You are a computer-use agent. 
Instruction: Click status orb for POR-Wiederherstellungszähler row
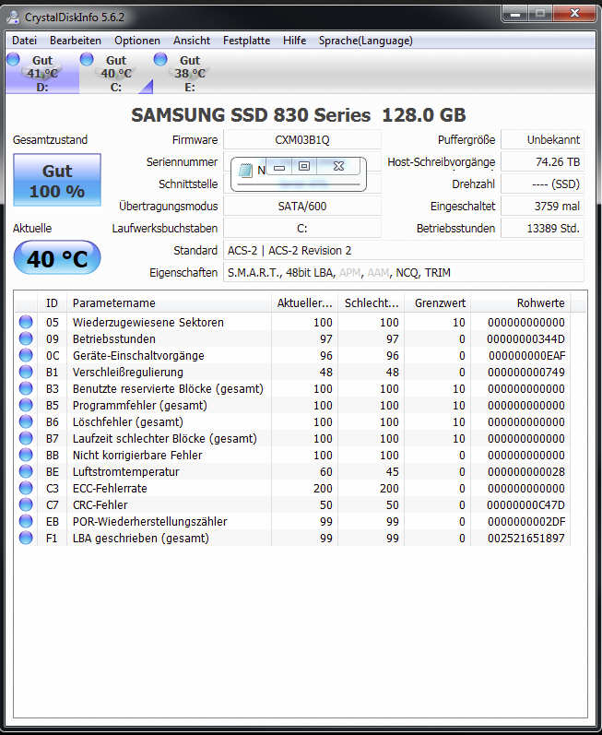tap(26, 521)
